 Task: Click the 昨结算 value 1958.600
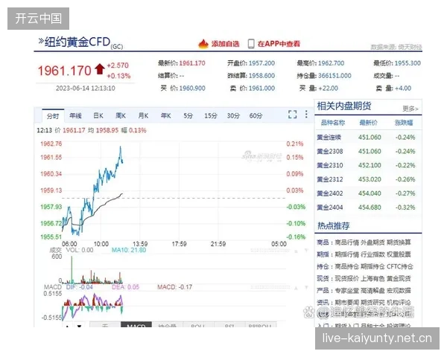(x=261, y=76)
